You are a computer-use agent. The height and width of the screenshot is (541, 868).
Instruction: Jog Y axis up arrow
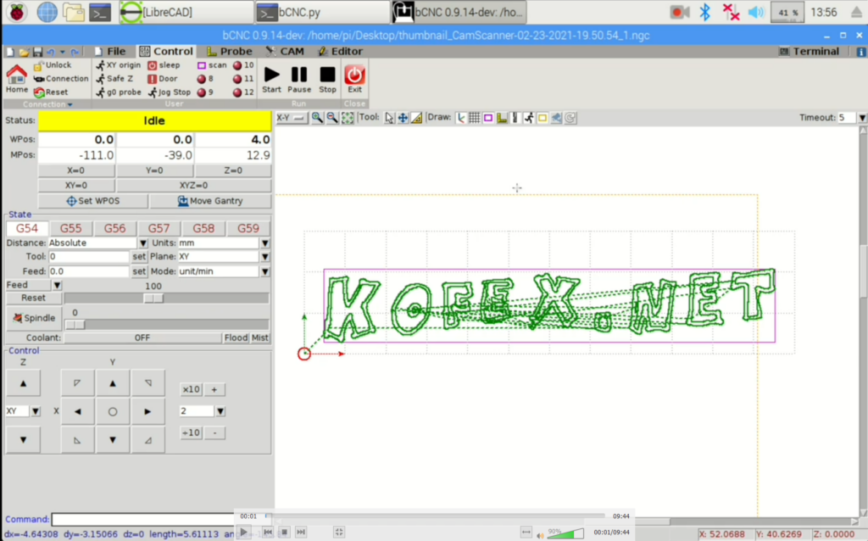[x=113, y=383]
